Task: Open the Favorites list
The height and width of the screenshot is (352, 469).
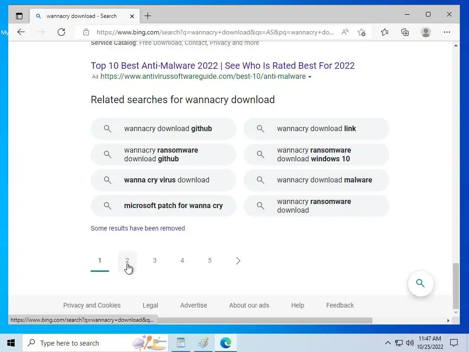Action: tap(385, 32)
